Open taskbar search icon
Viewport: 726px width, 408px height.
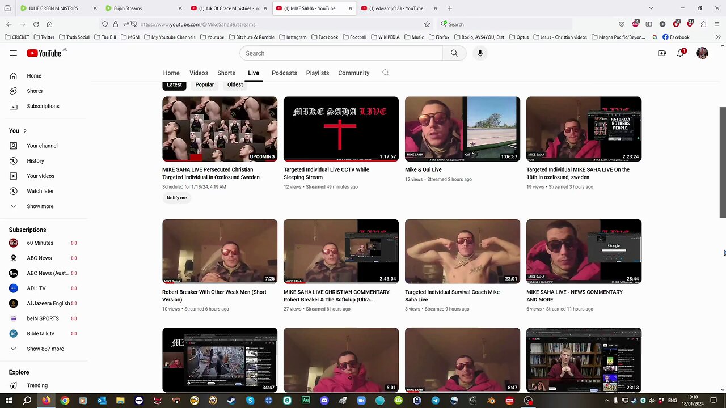point(27,401)
